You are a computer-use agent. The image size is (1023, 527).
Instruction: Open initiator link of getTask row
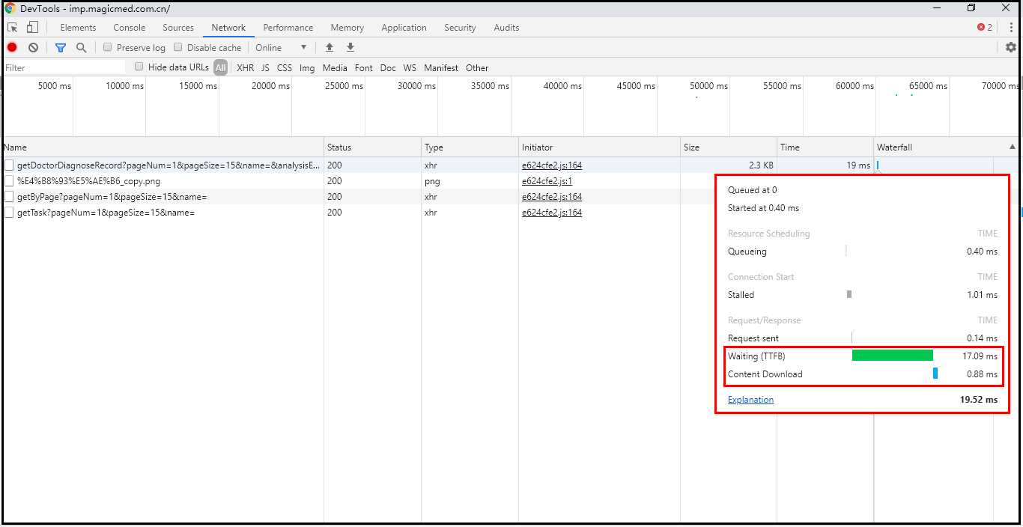(552, 213)
